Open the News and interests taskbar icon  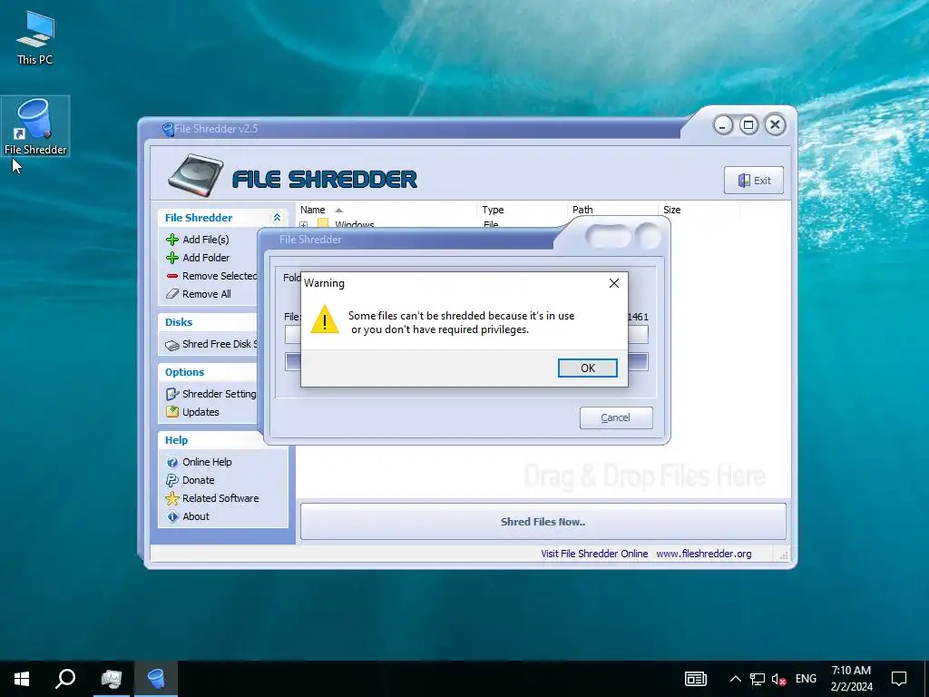(696, 679)
